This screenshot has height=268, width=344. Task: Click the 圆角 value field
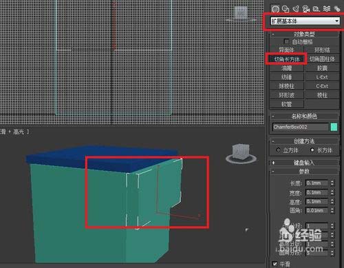click(x=316, y=210)
